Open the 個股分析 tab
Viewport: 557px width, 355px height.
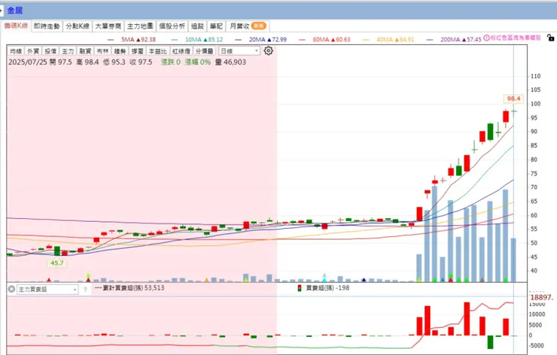click(172, 26)
